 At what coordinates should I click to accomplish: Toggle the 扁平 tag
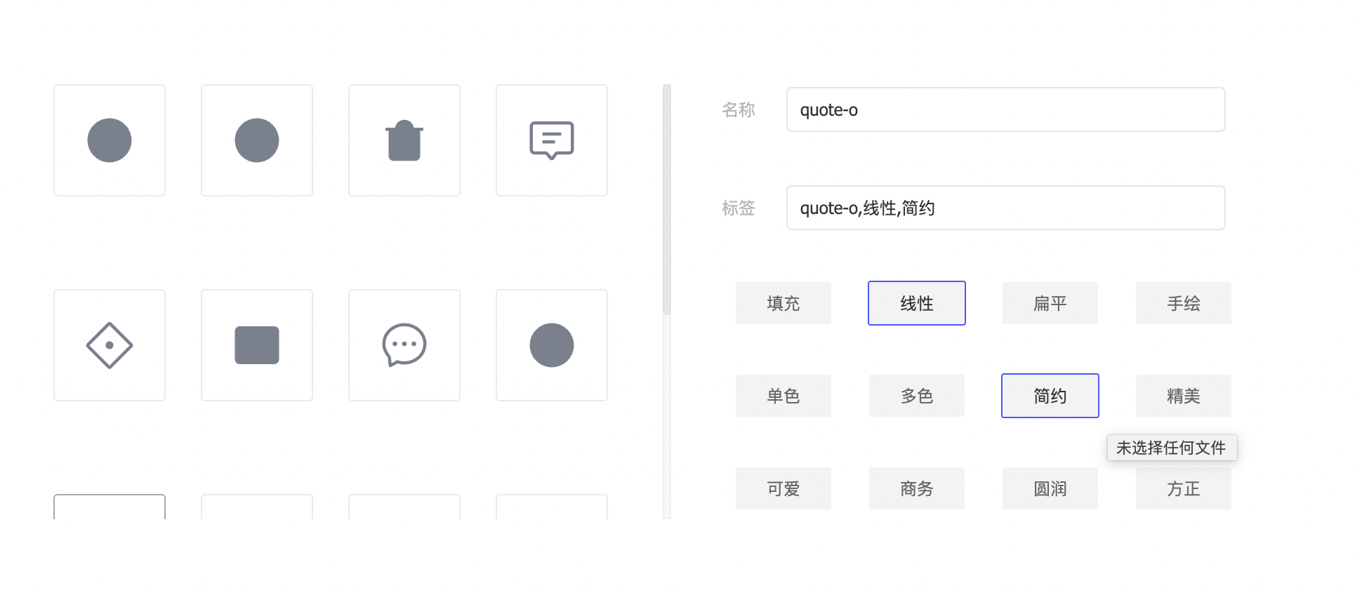click(1050, 303)
